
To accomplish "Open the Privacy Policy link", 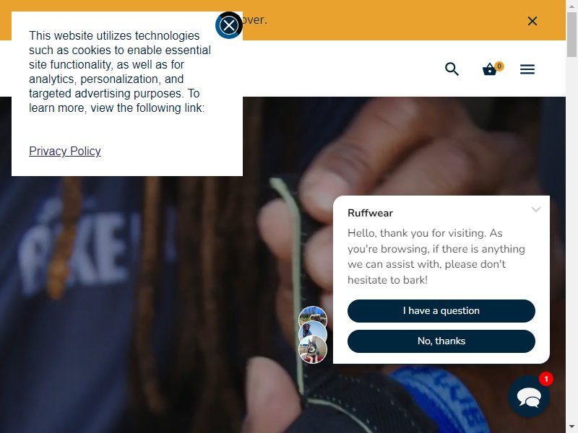I will pyautogui.click(x=65, y=151).
